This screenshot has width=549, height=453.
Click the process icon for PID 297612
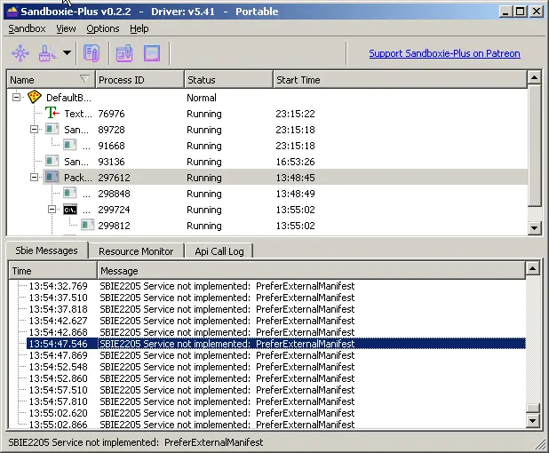pyautogui.click(x=52, y=177)
